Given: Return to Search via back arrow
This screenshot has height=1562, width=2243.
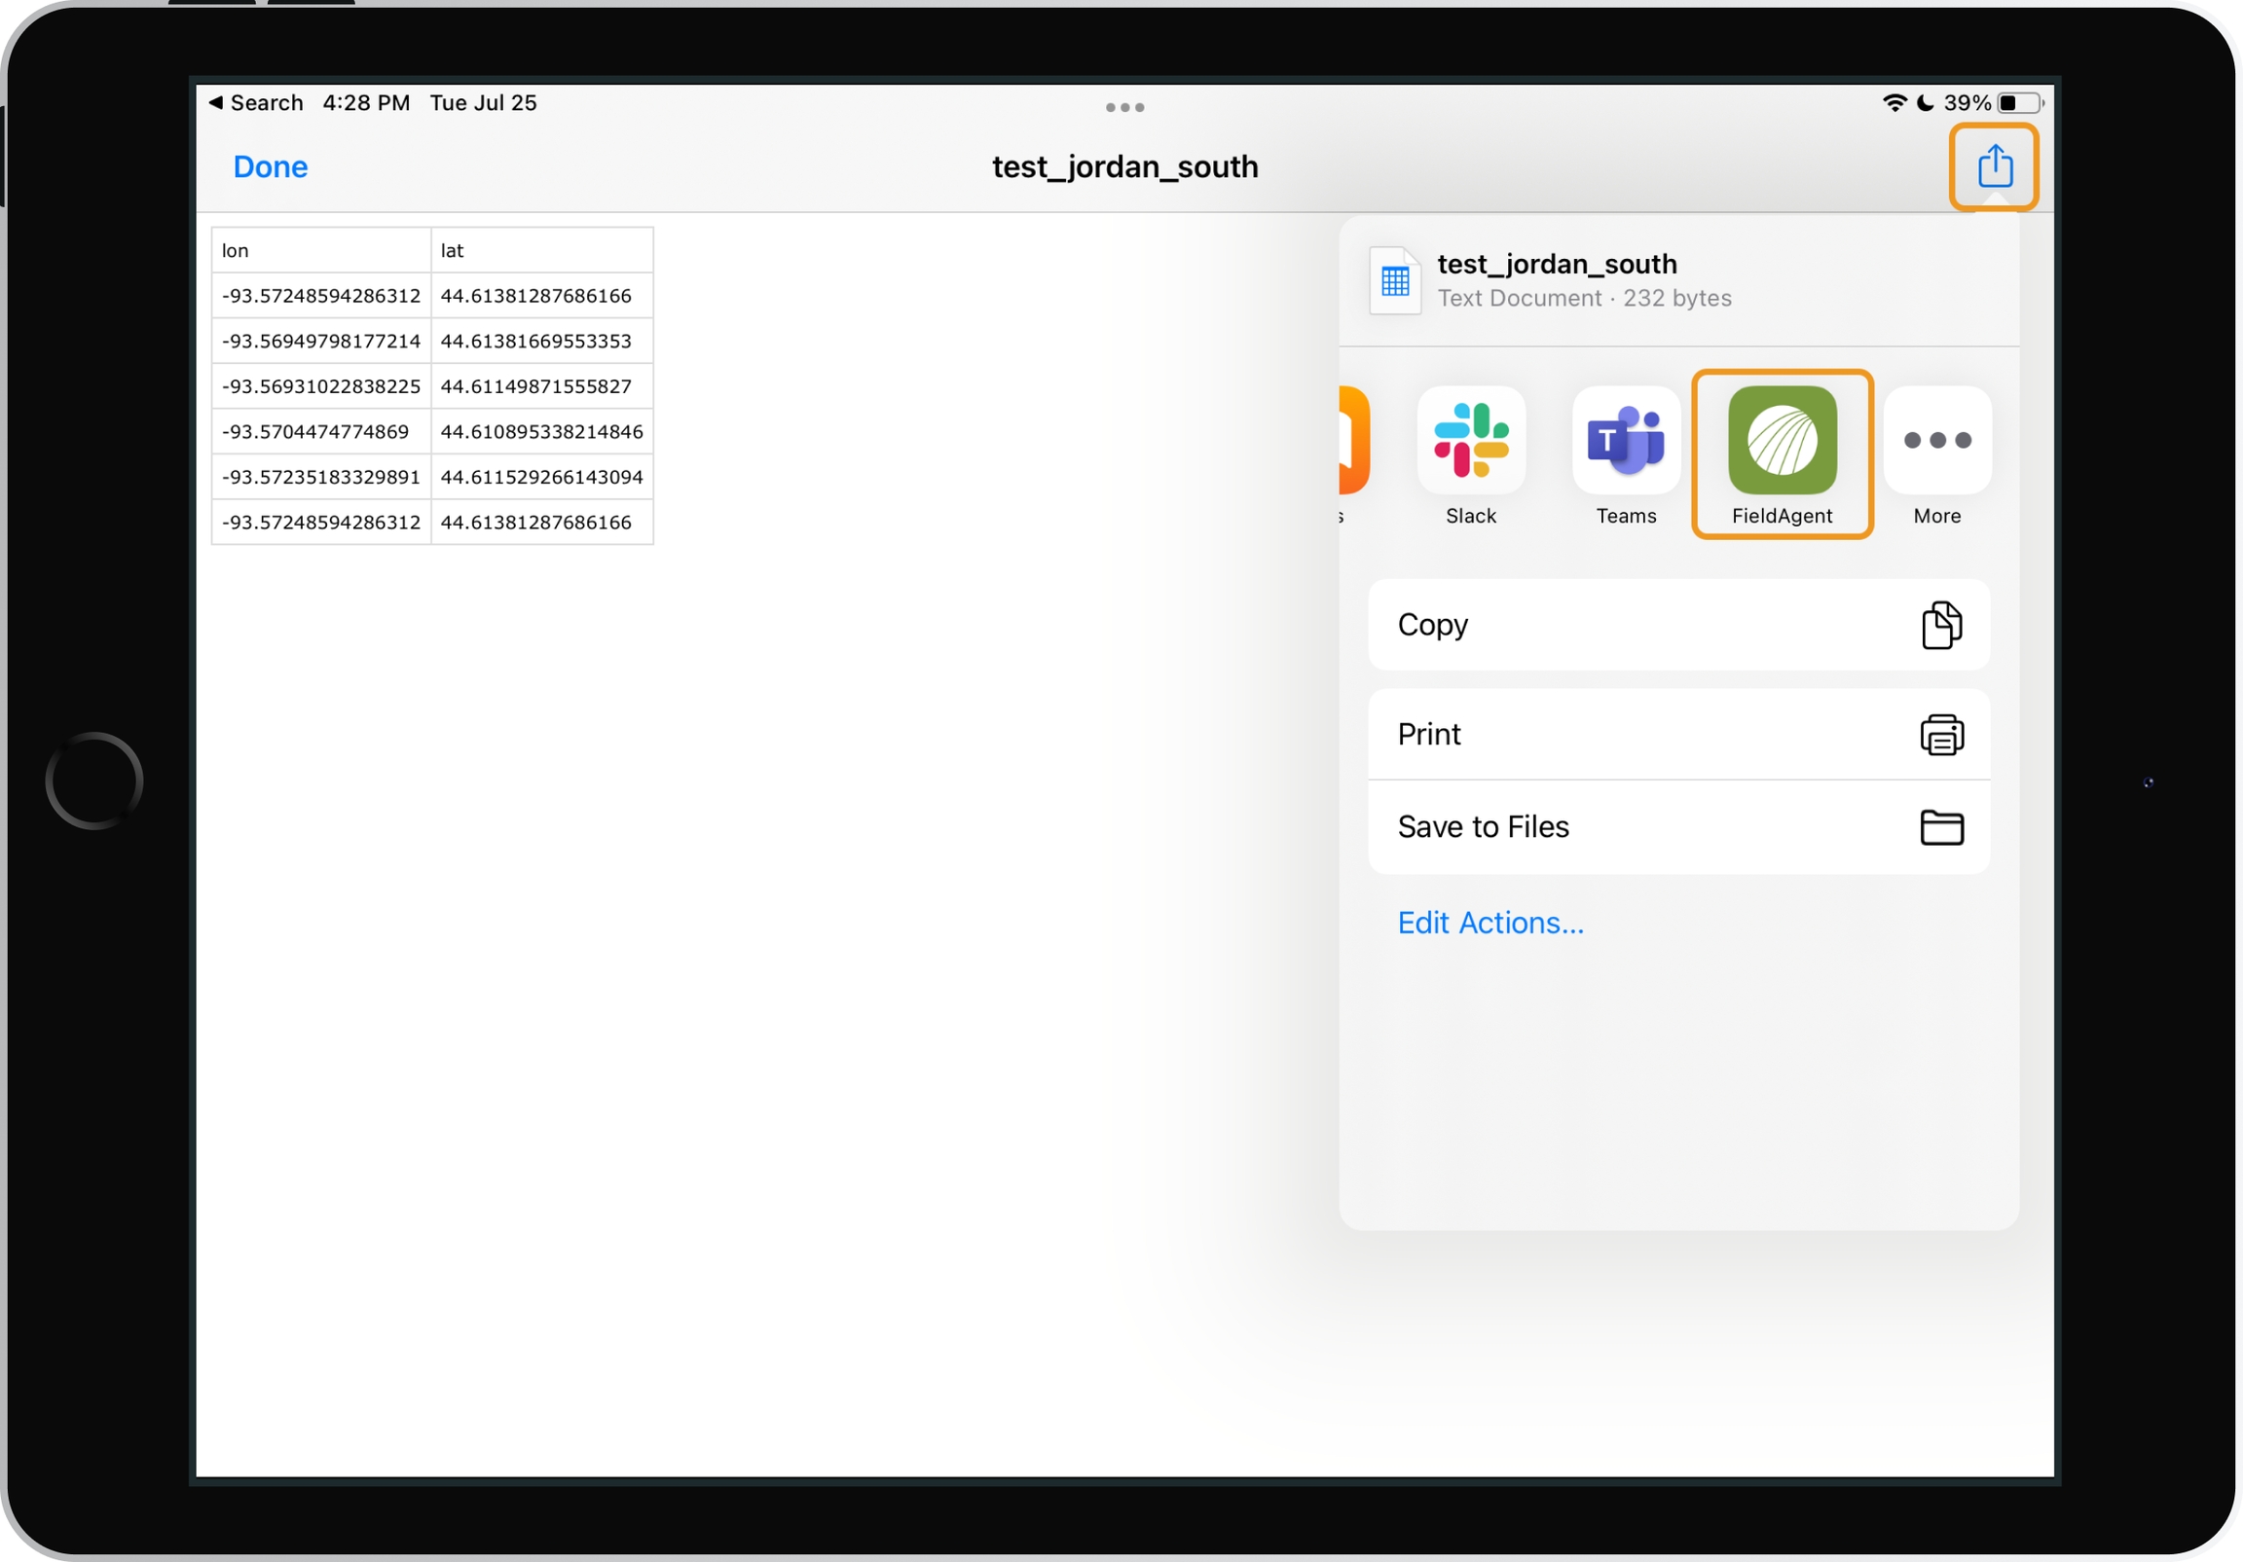Looking at the screenshot, I should tap(256, 102).
